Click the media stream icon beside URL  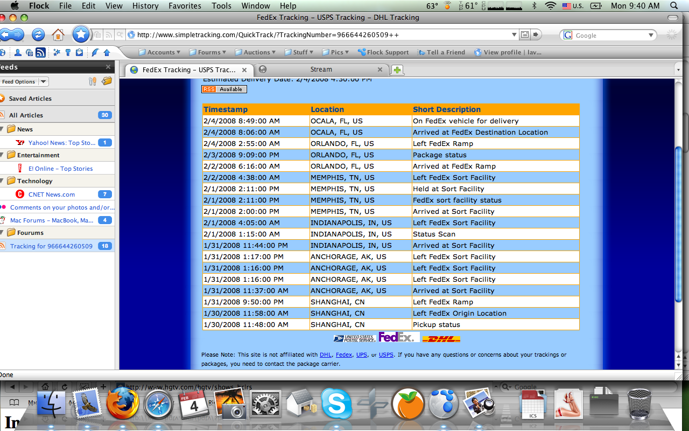[x=97, y=35]
